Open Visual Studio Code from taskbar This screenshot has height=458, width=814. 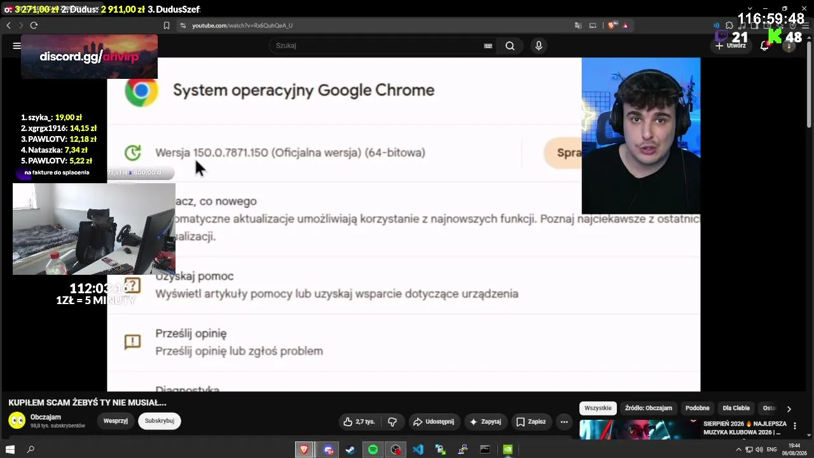tap(418, 450)
